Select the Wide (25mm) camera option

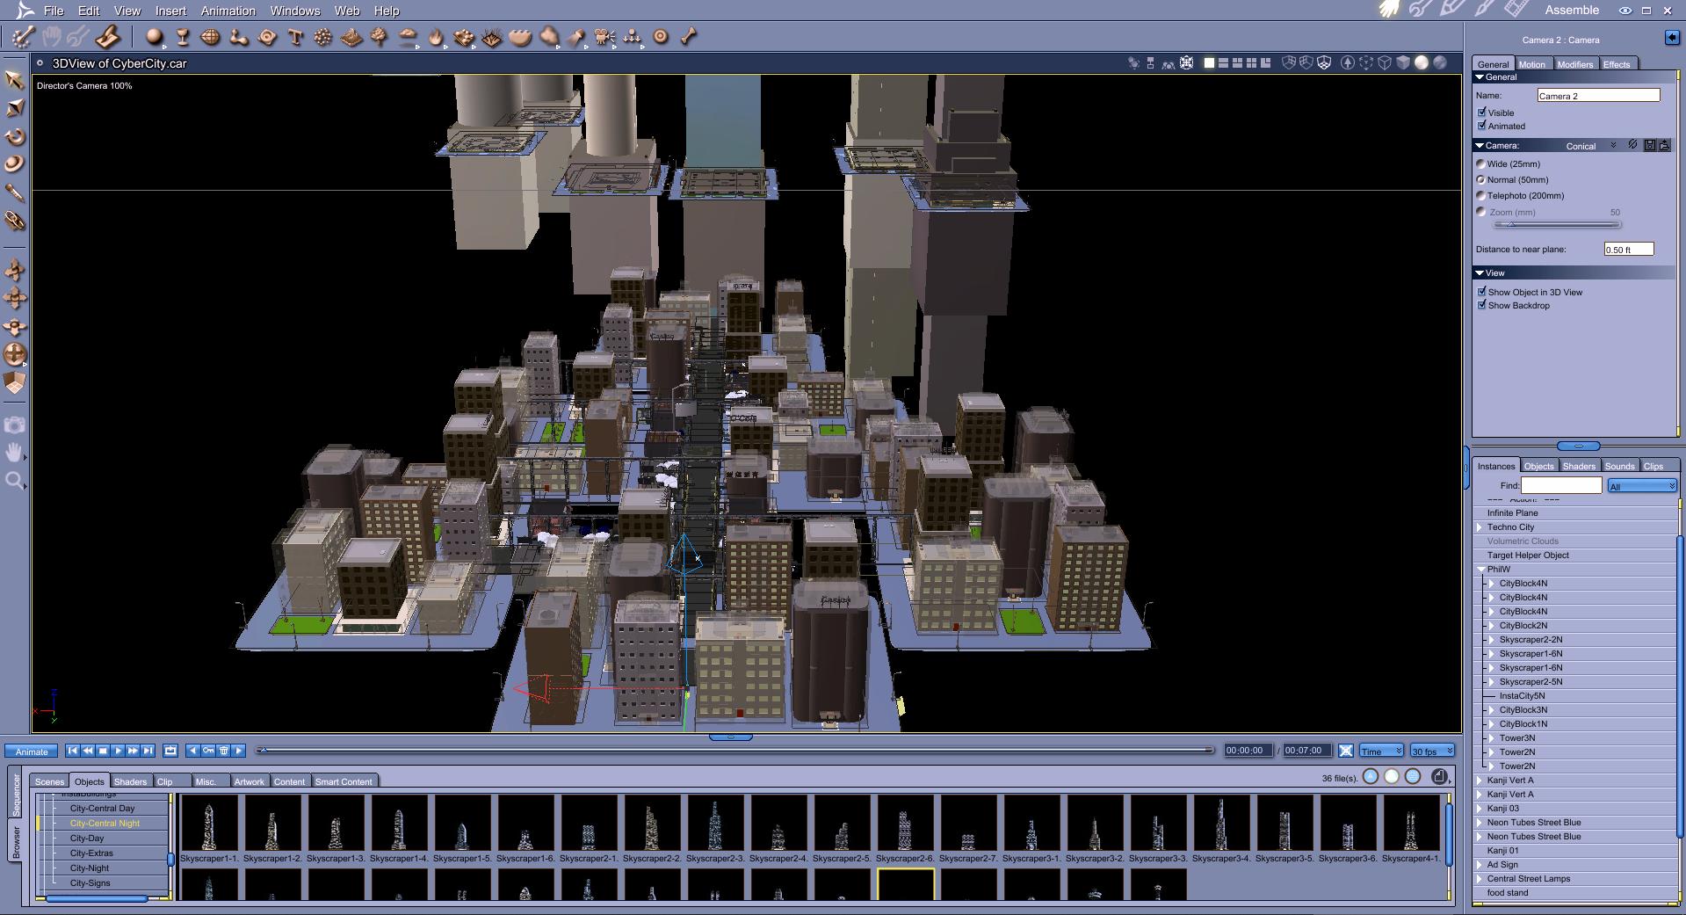(1481, 163)
